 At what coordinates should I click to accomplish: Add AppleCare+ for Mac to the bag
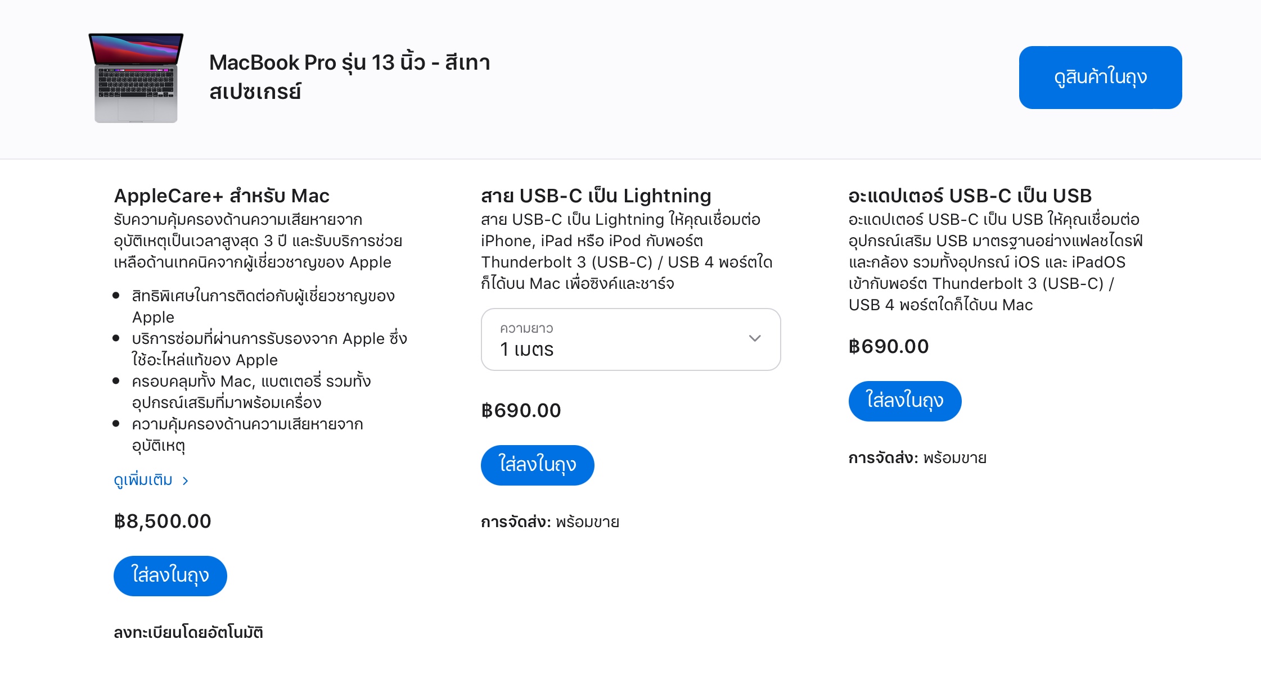click(170, 575)
